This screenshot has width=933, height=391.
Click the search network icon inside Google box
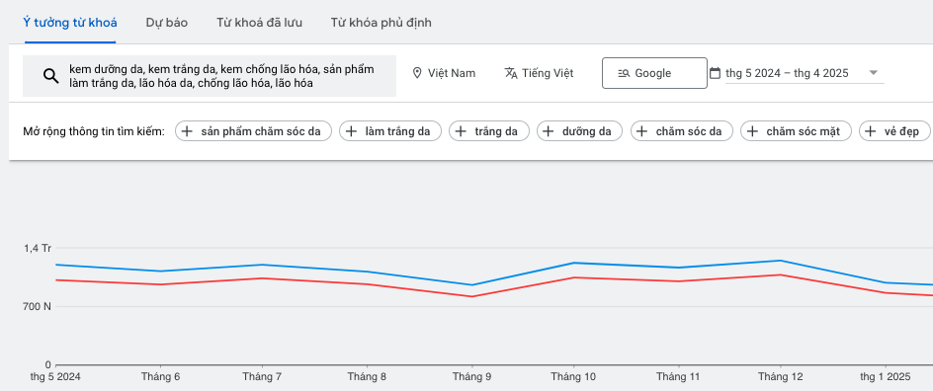[x=624, y=73]
